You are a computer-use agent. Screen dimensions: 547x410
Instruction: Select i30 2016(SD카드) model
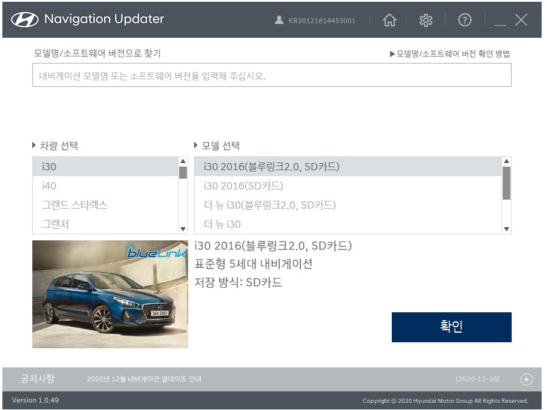pyautogui.click(x=348, y=186)
